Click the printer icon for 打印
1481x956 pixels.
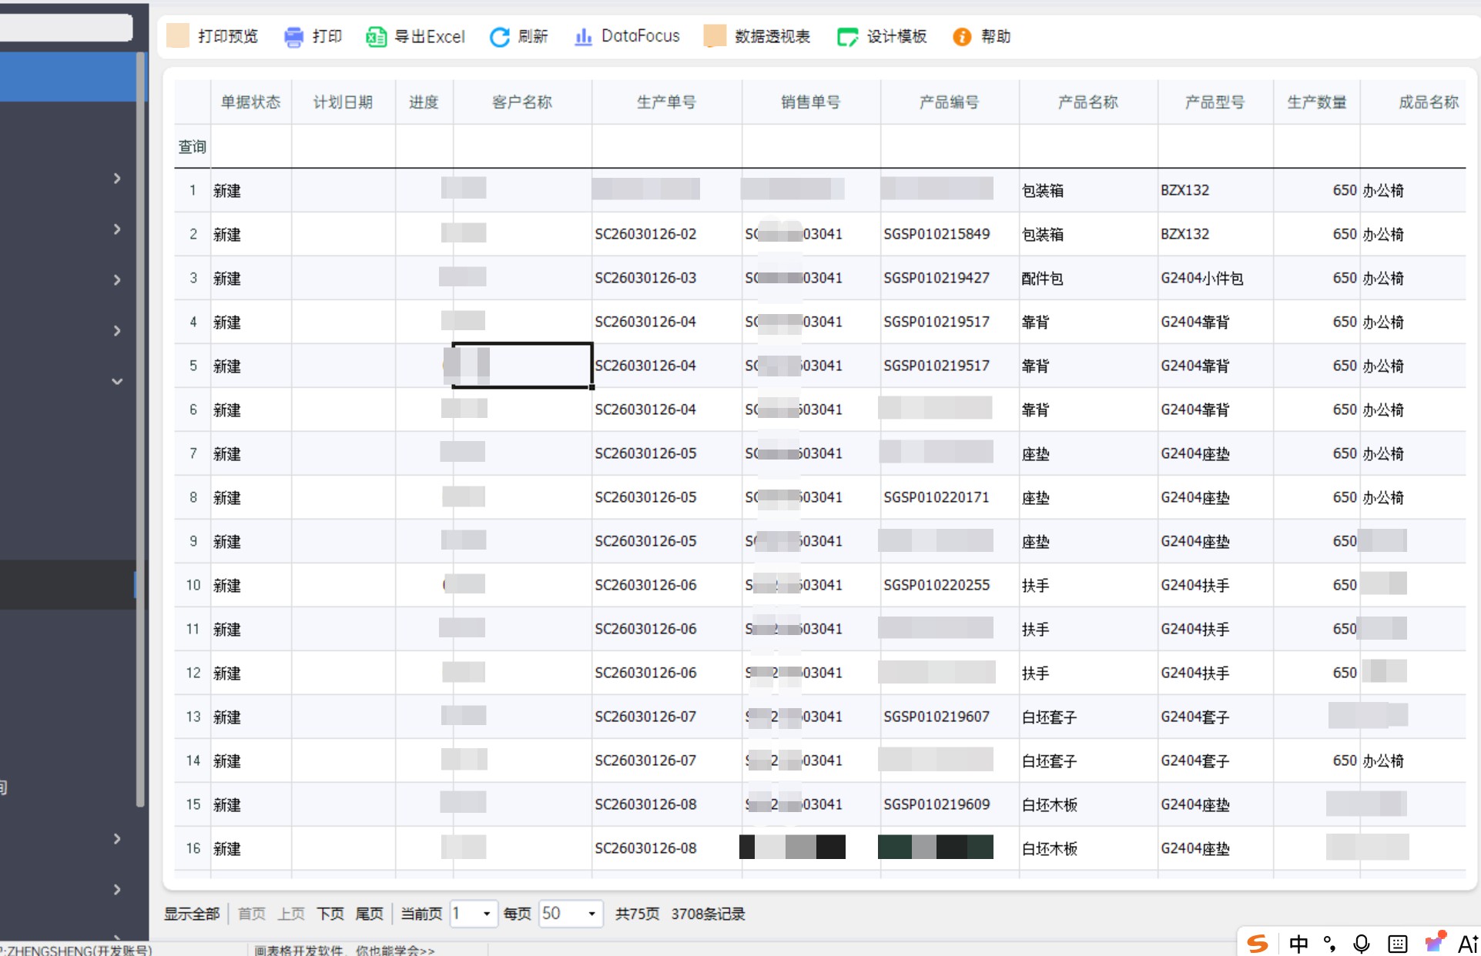point(293,37)
